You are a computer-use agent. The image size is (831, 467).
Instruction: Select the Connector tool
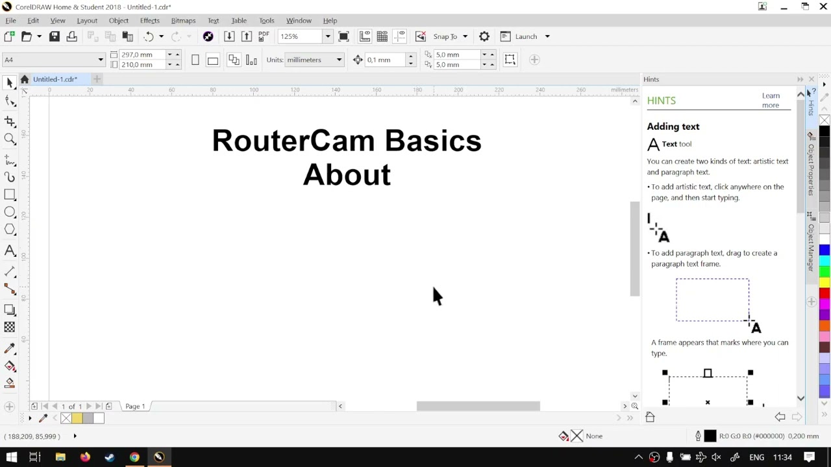(x=10, y=289)
